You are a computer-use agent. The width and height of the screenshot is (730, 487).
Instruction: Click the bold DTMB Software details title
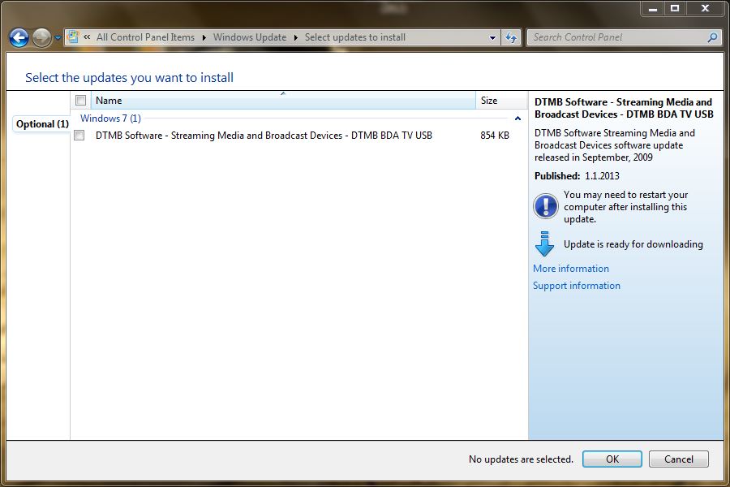tap(624, 108)
